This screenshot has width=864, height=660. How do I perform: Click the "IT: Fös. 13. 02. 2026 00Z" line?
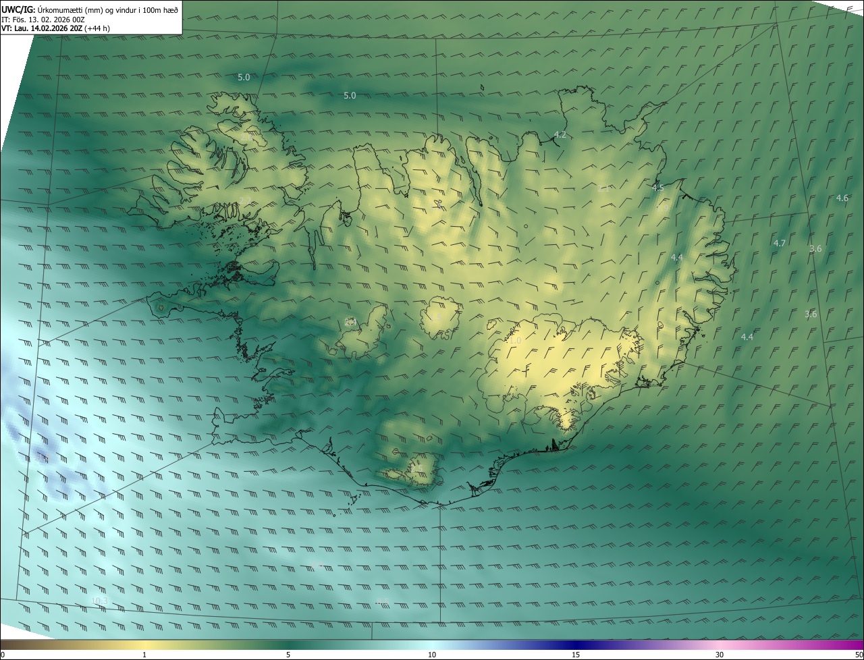[43, 20]
